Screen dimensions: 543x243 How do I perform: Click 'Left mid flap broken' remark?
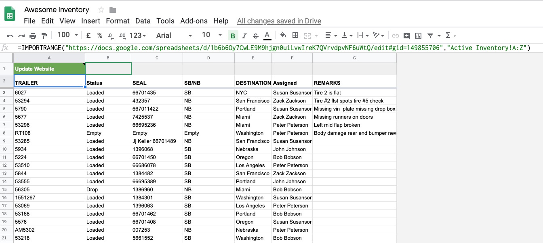point(354,125)
